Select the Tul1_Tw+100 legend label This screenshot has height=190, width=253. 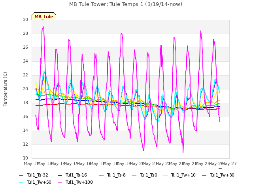click(x=79, y=182)
